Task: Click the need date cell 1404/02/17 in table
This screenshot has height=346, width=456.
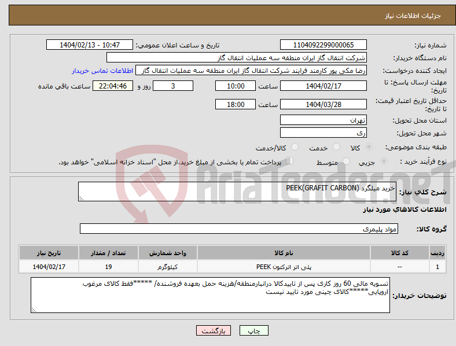Action: click(x=49, y=266)
